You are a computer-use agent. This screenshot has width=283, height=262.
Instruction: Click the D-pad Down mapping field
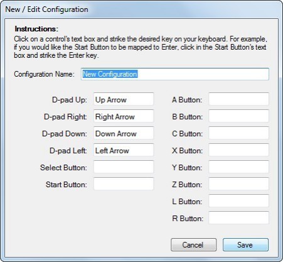(124, 133)
